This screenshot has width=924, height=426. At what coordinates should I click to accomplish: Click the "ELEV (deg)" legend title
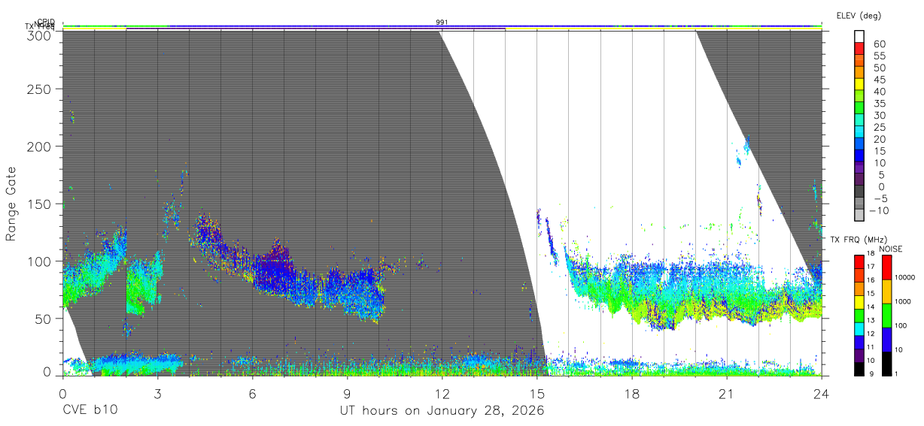coord(859,15)
